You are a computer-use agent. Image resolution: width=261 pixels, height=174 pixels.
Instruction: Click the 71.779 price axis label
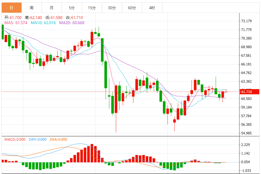pyautogui.click(x=246, y=30)
